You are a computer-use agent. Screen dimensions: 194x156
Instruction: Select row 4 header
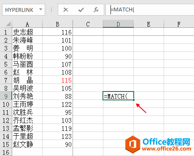(x=6, y=56)
